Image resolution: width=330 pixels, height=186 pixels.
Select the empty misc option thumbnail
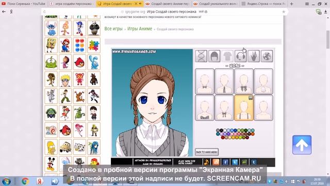(263, 108)
